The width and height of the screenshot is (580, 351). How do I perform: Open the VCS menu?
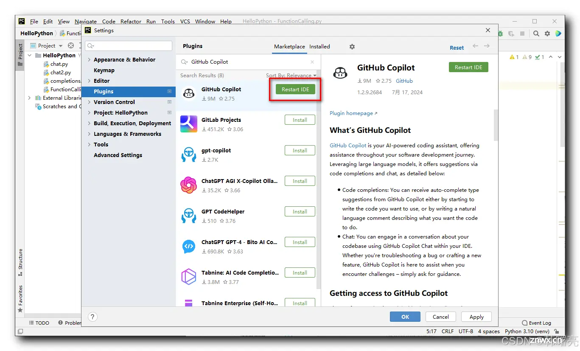(185, 21)
